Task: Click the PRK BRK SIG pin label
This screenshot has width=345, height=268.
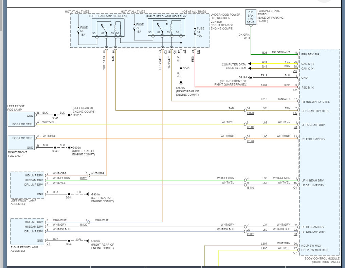Action: 310,54
